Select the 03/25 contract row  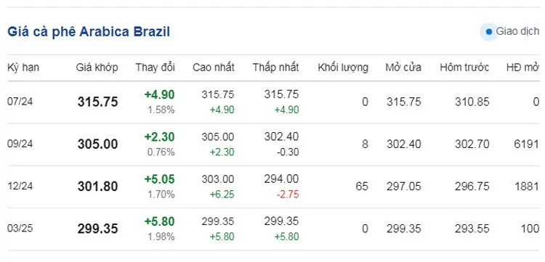273,229
